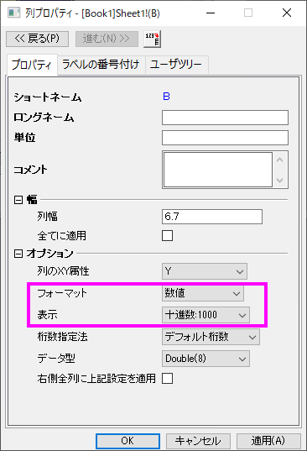Close the 列プロパティ dialog window
This screenshot has width=307, height=451.
[x=287, y=13]
